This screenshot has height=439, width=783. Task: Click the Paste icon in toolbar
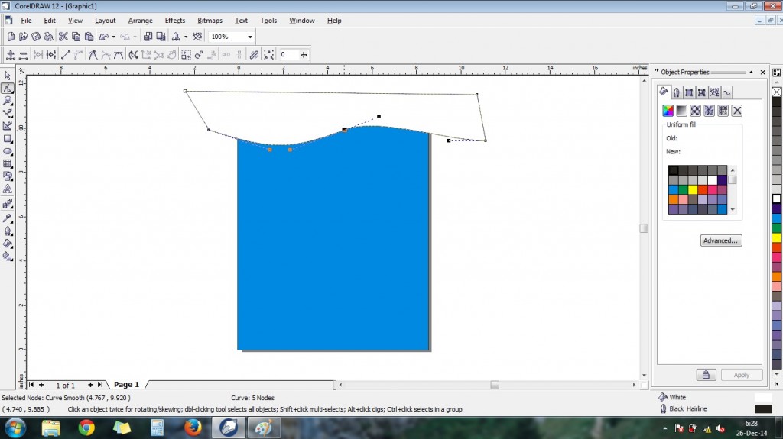tap(89, 37)
